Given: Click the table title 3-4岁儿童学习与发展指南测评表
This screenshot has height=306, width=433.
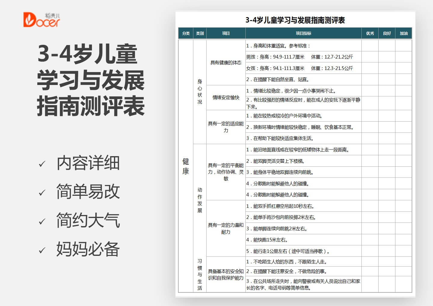Looking at the screenshot, I should (296, 21).
